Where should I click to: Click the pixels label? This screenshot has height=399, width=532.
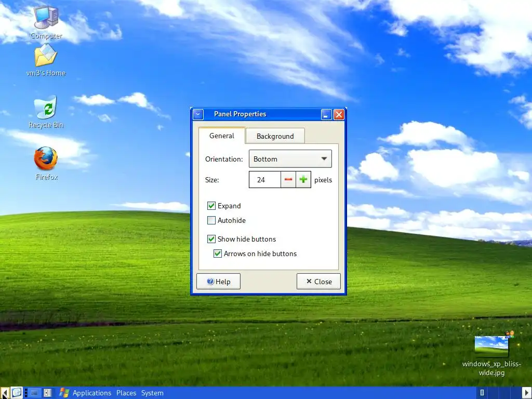click(323, 180)
